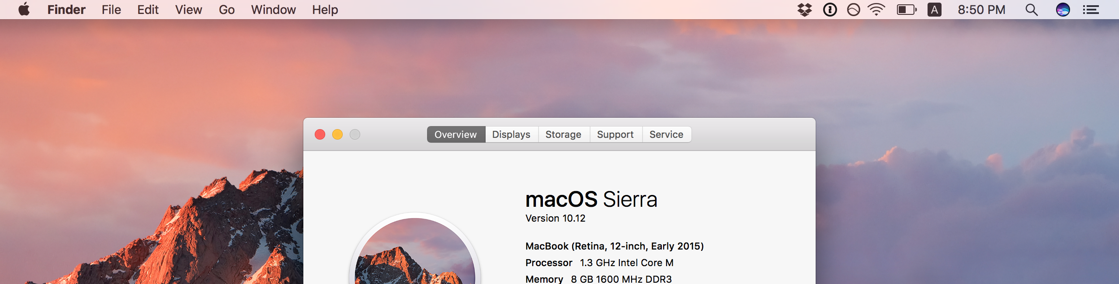Switch to the Displays tab
This screenshot has height=284, width=1119.
(x=511, y=134)
